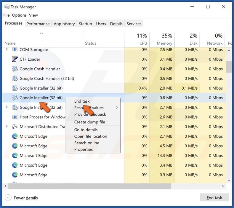Click the 14.3 MB memory value
The height and width of the screenshot is (208, 234).
[165, 156]
